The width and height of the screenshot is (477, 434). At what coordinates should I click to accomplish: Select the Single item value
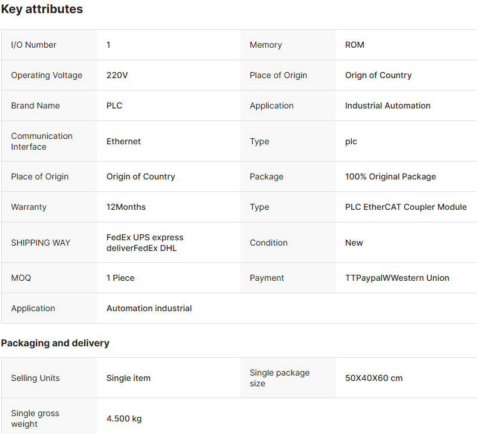coord(129,378)
